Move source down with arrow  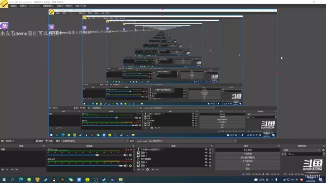[157, 170]
